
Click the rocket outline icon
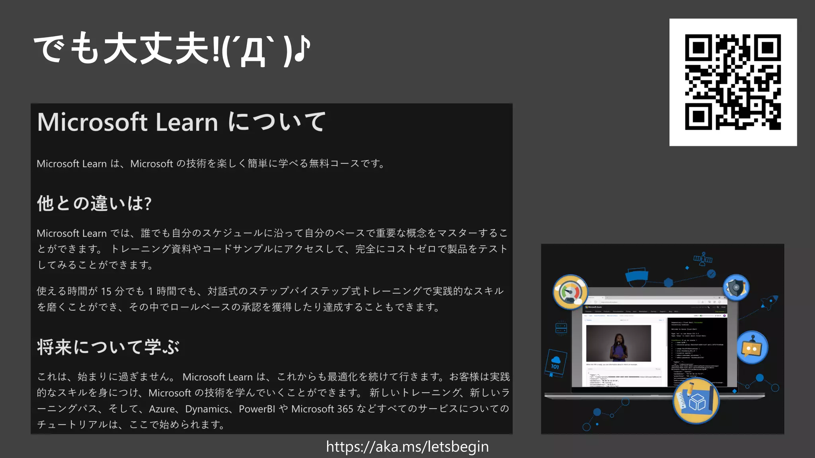[769, 302]
